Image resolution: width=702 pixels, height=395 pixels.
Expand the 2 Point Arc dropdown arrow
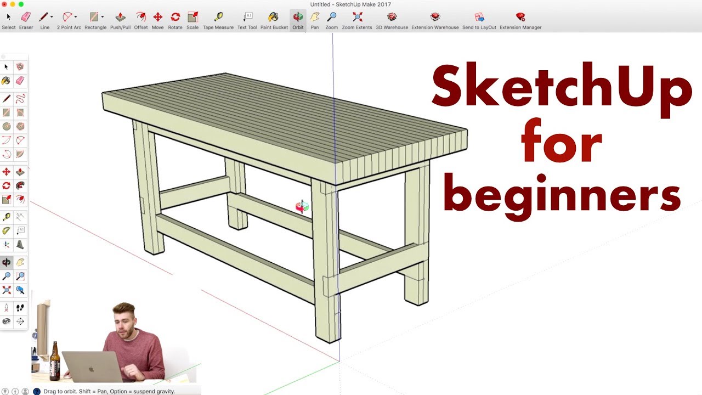click(x=76, y=17)
